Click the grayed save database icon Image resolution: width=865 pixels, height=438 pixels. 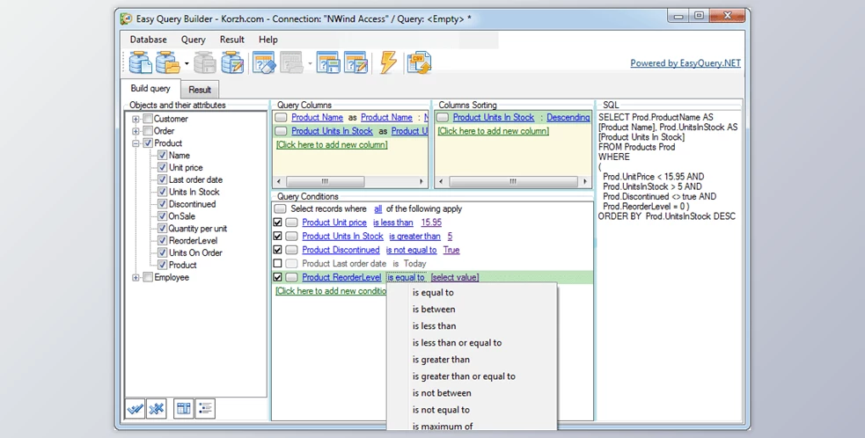tap(205, 62)
